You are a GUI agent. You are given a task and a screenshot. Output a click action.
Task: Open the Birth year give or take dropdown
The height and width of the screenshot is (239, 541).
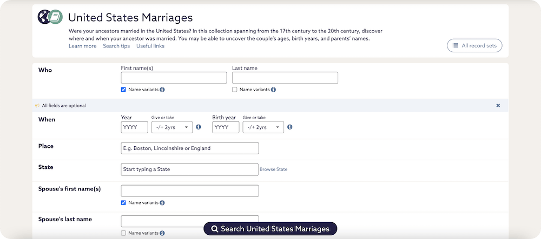pos(263,127)
